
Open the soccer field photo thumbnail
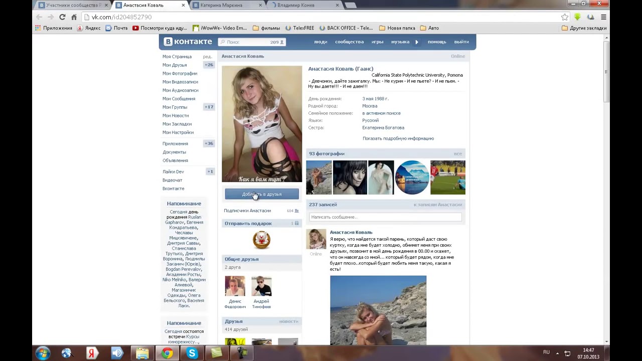coord(448,177)
